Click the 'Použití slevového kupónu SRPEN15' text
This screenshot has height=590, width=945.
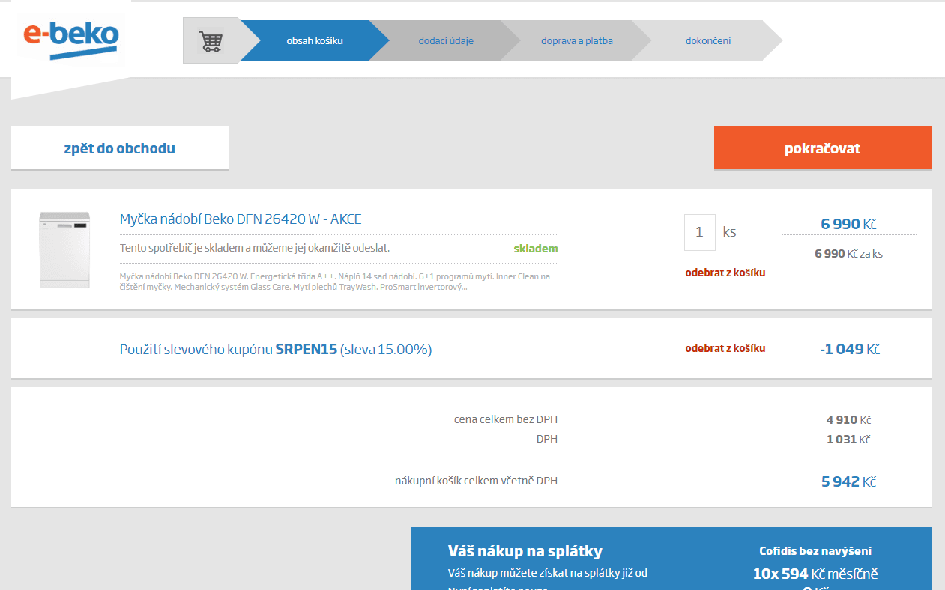coord(276,349)
